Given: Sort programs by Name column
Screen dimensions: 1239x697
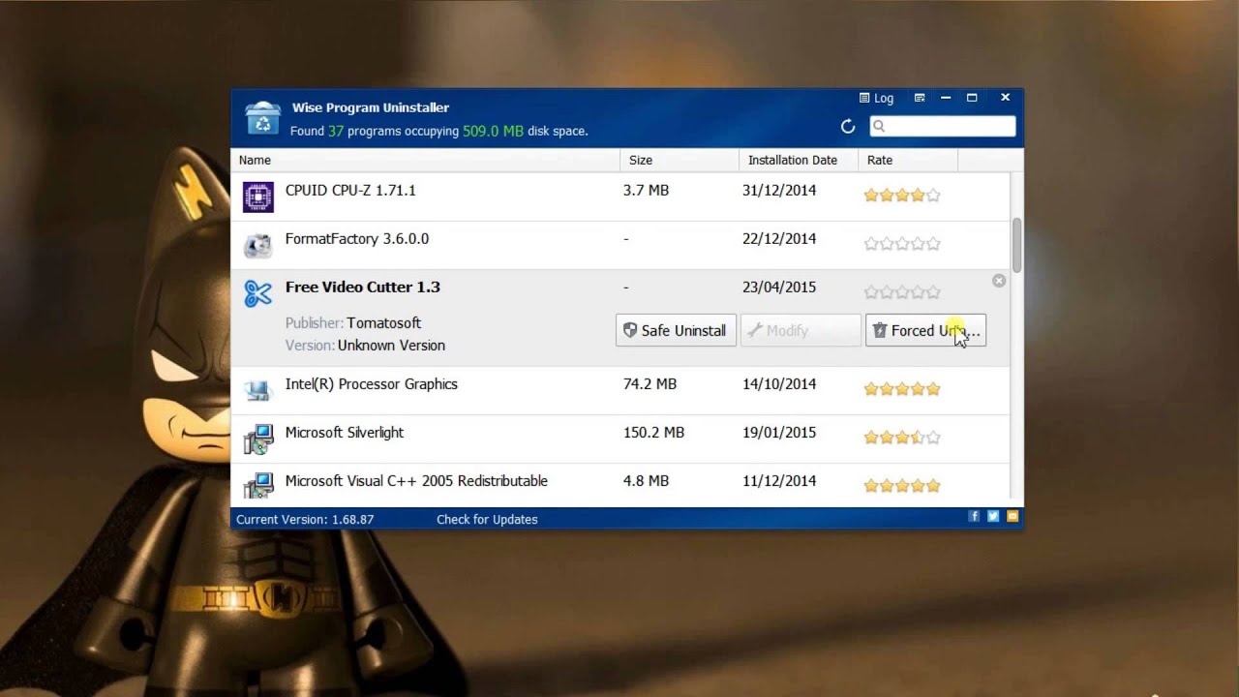Looking at the screenshot, I should click(x=425, y=160).
